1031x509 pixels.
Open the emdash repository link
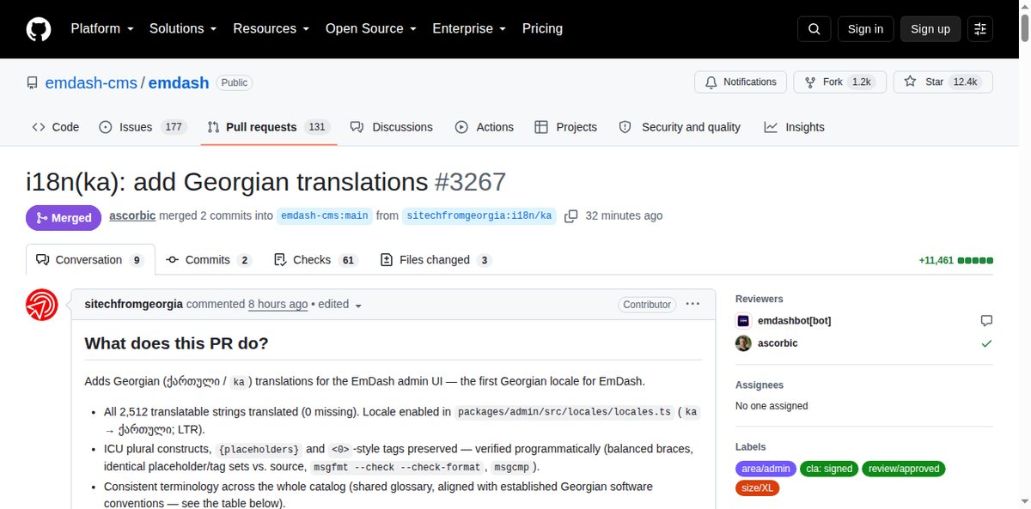179,83
